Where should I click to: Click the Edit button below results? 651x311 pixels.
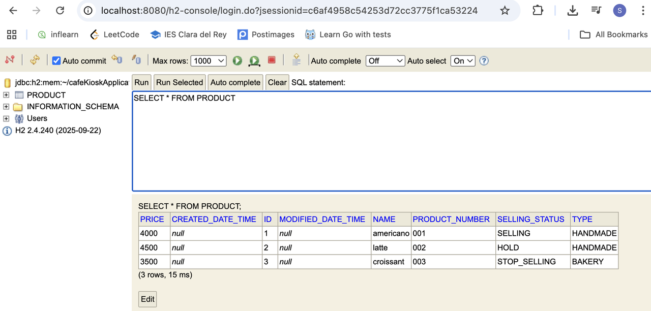point(147,299)
